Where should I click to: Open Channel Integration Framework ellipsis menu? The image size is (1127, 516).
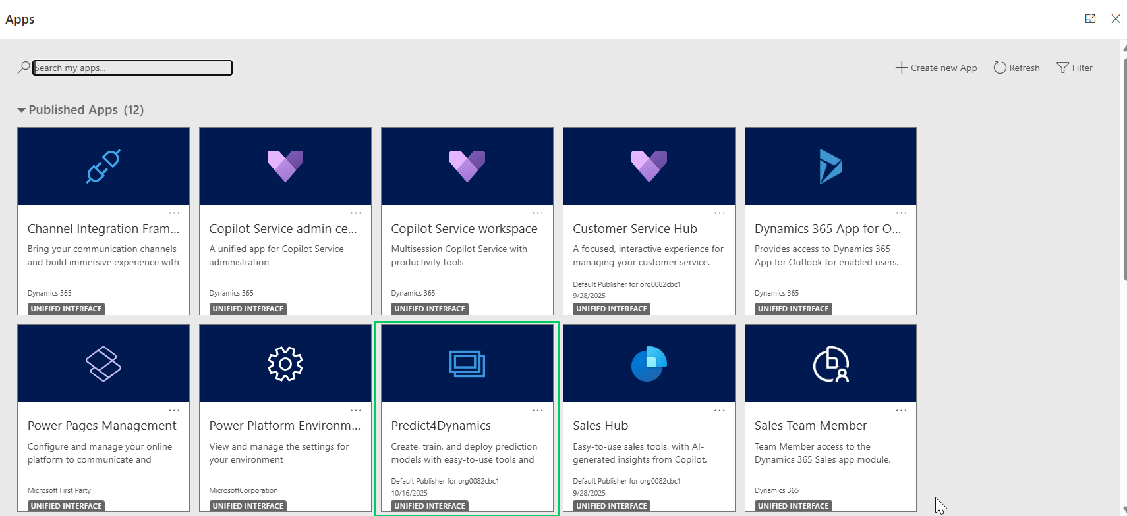point(174,213)
